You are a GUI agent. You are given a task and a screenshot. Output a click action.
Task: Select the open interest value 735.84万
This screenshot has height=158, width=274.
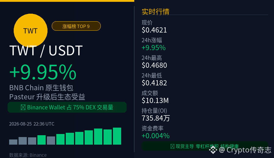156,118
